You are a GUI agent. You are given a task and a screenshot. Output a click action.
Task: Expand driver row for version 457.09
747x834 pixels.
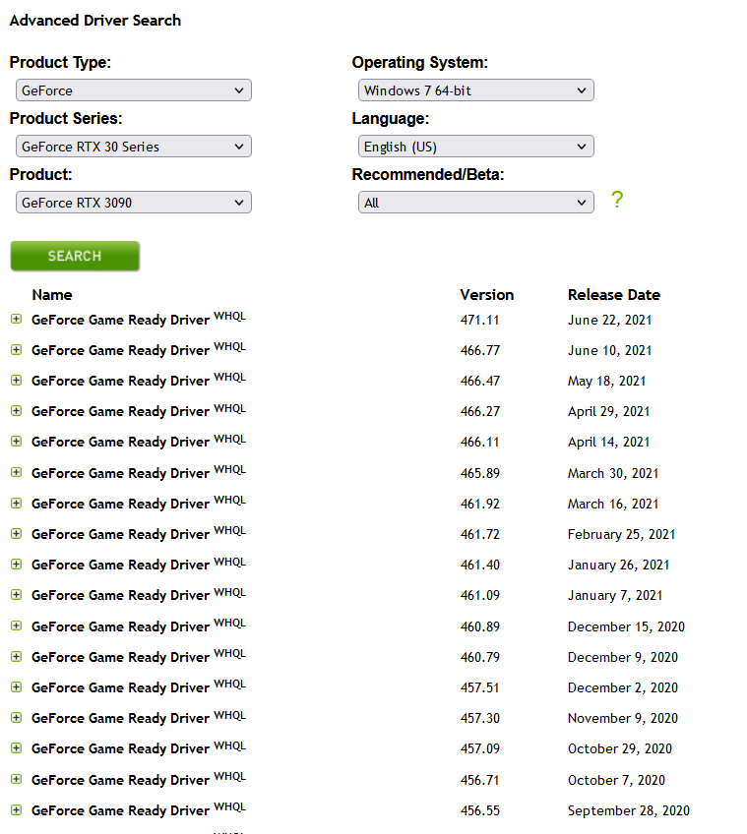(x=17, y=747)
